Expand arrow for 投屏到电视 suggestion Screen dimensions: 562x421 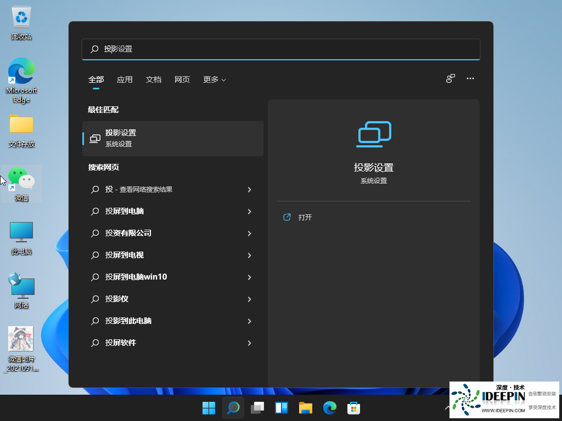click(x=250, y=255)
